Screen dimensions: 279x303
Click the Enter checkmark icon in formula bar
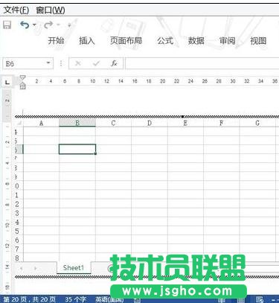[x=96, y=63]
